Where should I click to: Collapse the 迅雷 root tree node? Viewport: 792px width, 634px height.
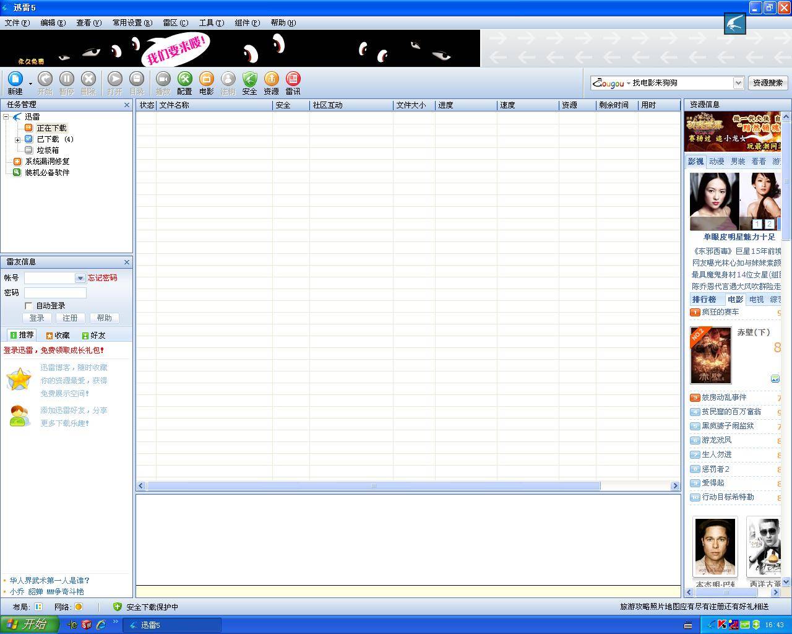click(6, 116)
